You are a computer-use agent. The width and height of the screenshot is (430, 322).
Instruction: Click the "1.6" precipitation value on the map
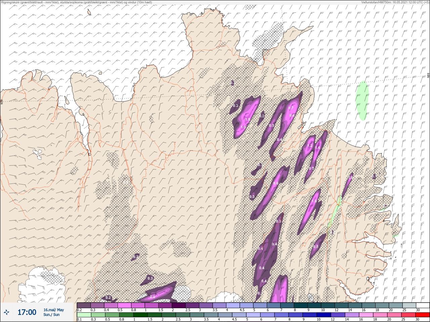click(x=317, y=148)
